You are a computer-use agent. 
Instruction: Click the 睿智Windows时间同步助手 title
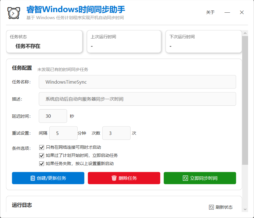pyautogui.click(x=76, y=9)
